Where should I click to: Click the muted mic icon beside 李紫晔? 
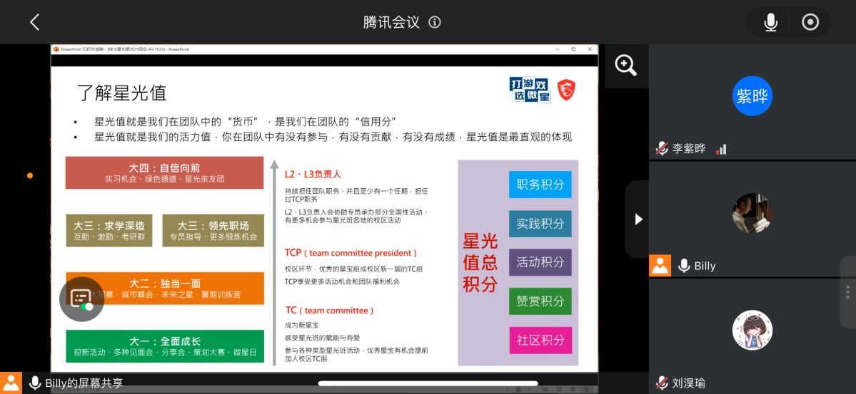[x=662, y=149]
